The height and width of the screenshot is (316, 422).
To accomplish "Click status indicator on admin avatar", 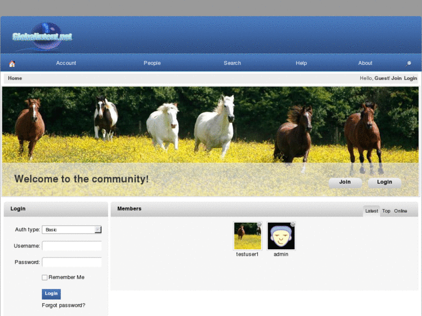I will tap(293, 224).
